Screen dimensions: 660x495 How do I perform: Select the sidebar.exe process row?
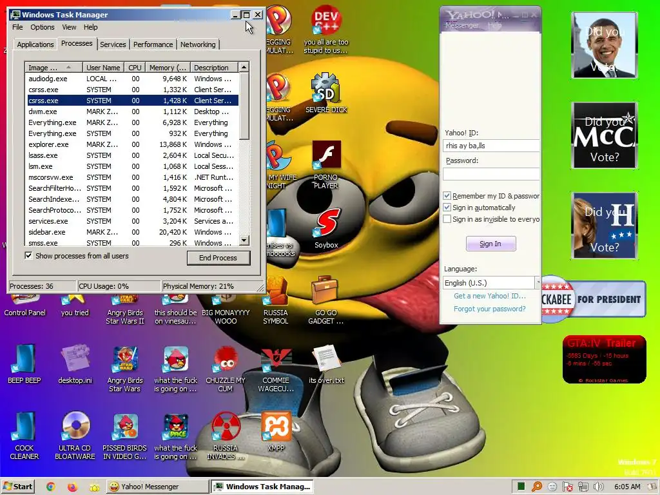click(132, 232)
